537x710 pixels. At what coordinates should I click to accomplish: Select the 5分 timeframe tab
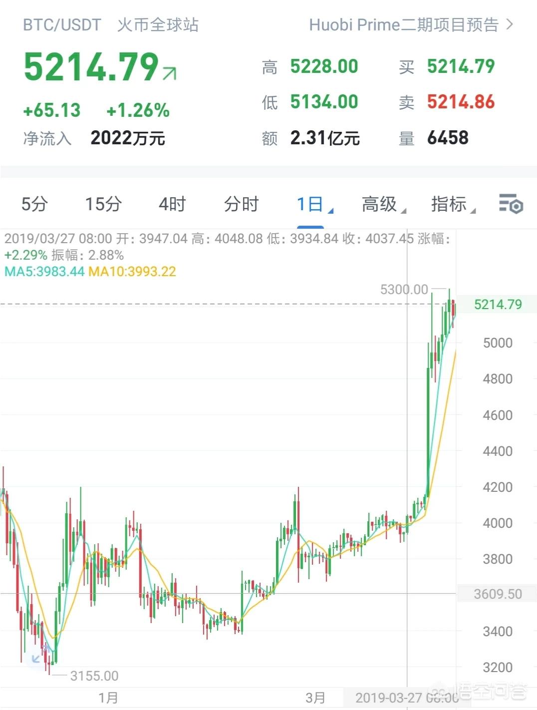(34, 204)
